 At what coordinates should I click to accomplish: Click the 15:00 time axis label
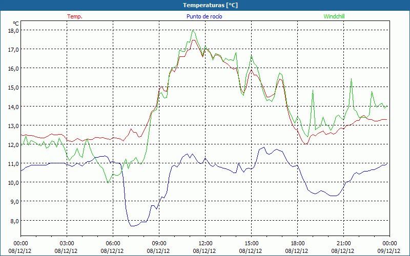pos(251,244)
